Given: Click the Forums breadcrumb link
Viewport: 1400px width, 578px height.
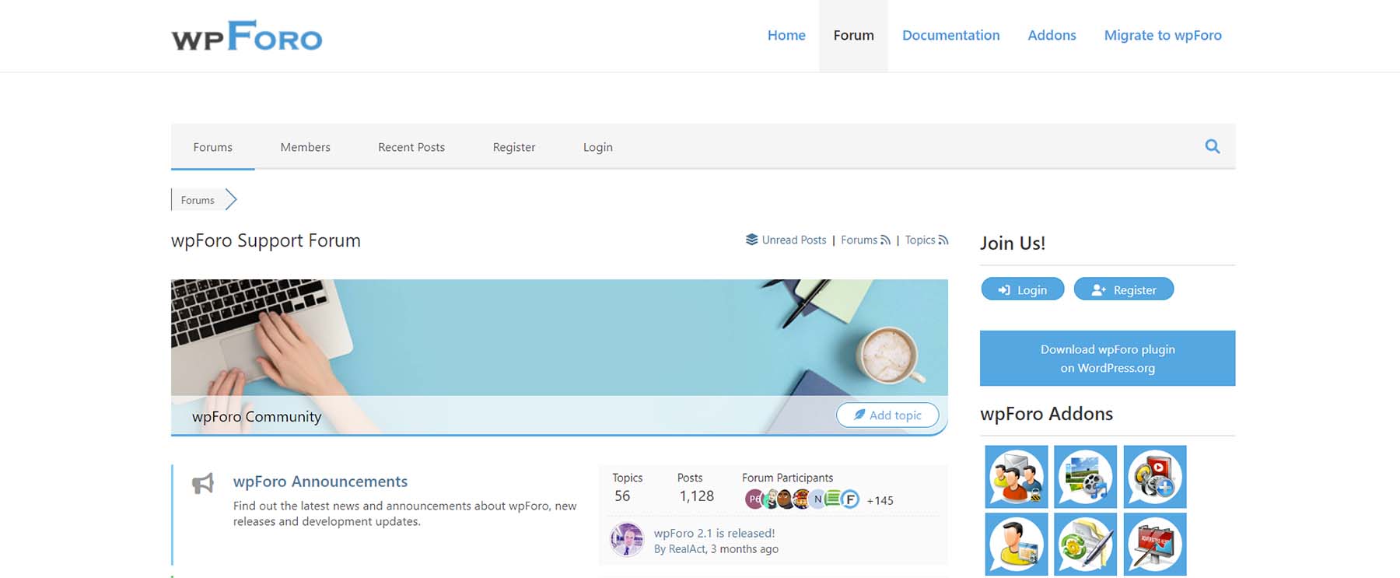Looking at the screenshot, I should pyautogui.click(x=198, y=200).
